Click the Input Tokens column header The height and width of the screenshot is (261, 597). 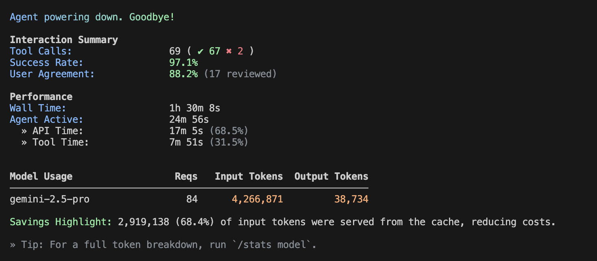(249, 176)
